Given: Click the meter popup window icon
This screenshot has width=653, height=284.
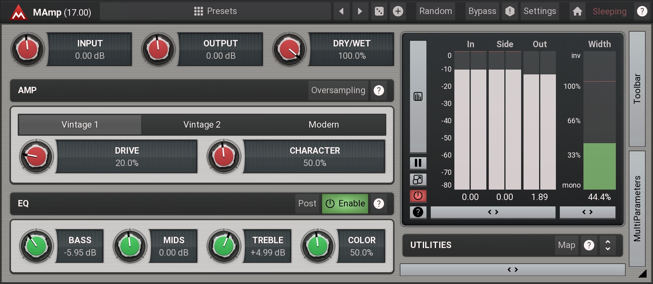Looking at the screenshot, I should coord(418,180).
